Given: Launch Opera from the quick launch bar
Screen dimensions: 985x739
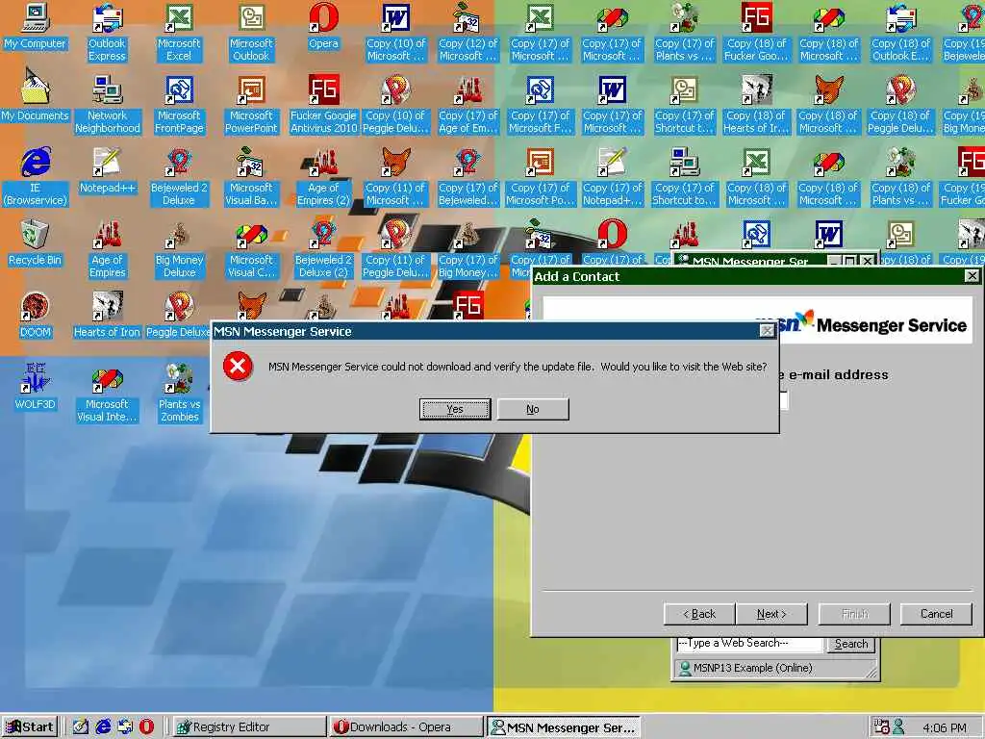Looking at the screenshot, I should 146,727.
